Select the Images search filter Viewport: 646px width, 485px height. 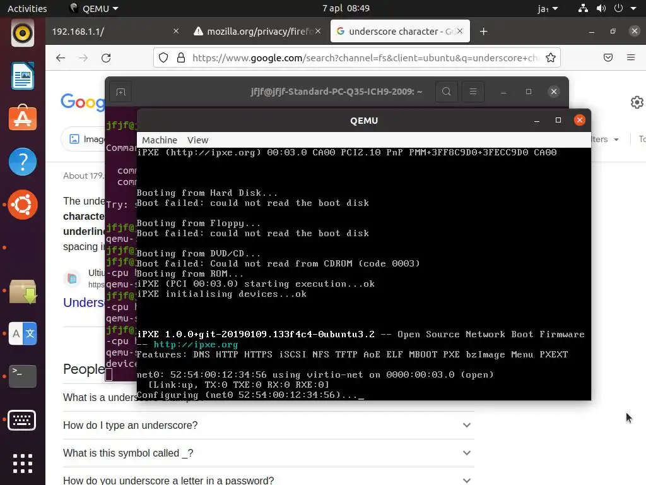(86, 139)
